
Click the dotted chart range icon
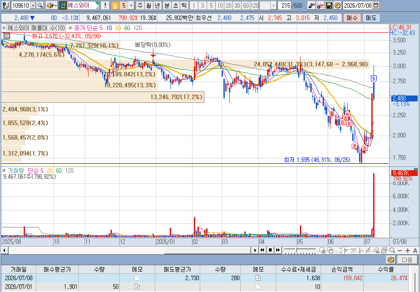(338, 251)
